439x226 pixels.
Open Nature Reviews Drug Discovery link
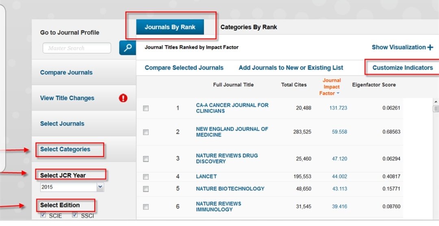coord(227,159)
